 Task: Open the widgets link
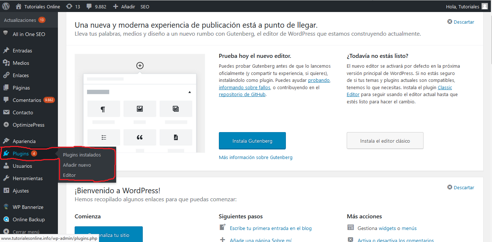387,228
